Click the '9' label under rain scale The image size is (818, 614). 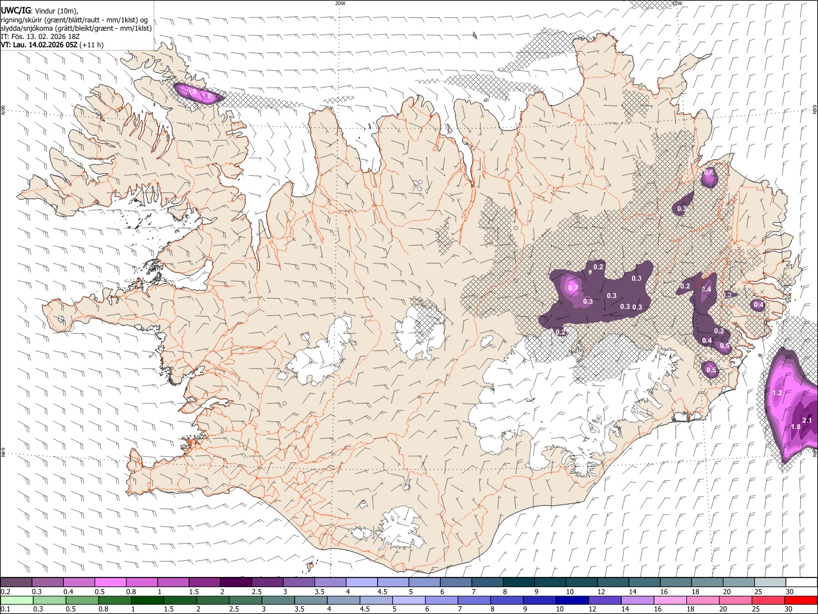tap(525, 609)
